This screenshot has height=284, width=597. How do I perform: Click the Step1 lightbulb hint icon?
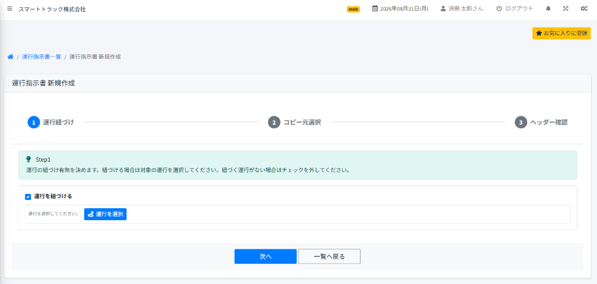coord(28,159)
